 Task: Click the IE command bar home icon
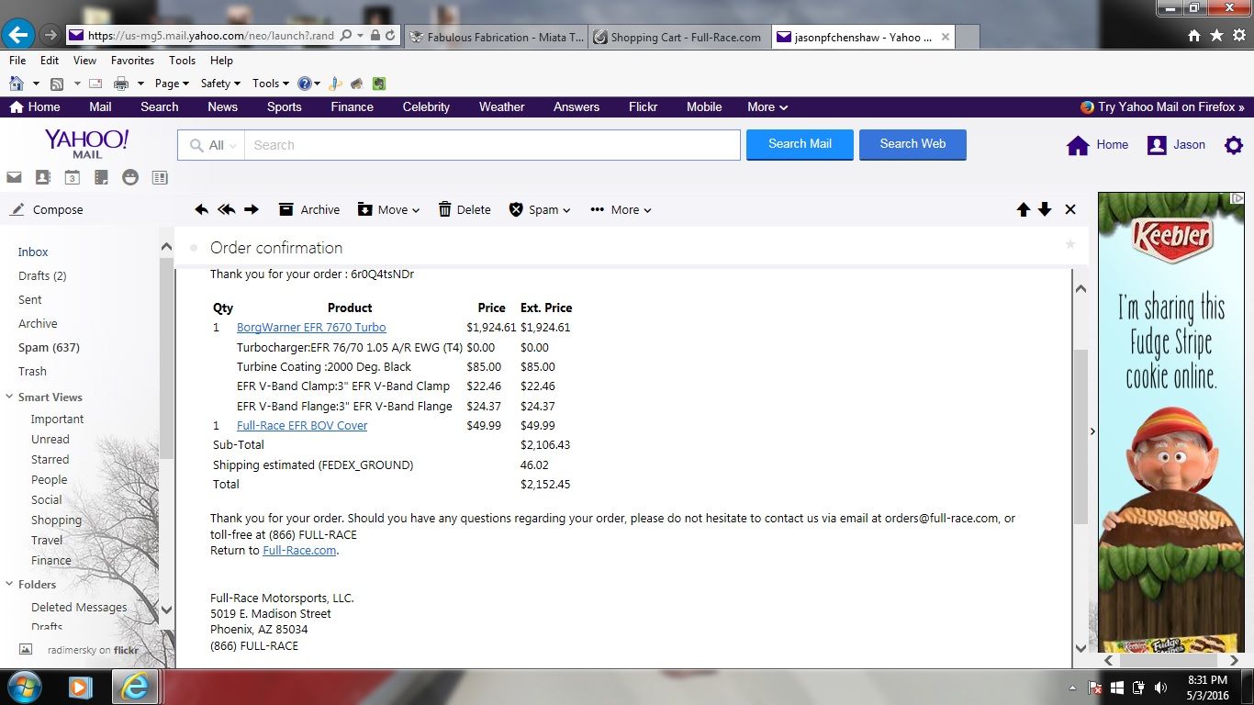pos(17,84)
